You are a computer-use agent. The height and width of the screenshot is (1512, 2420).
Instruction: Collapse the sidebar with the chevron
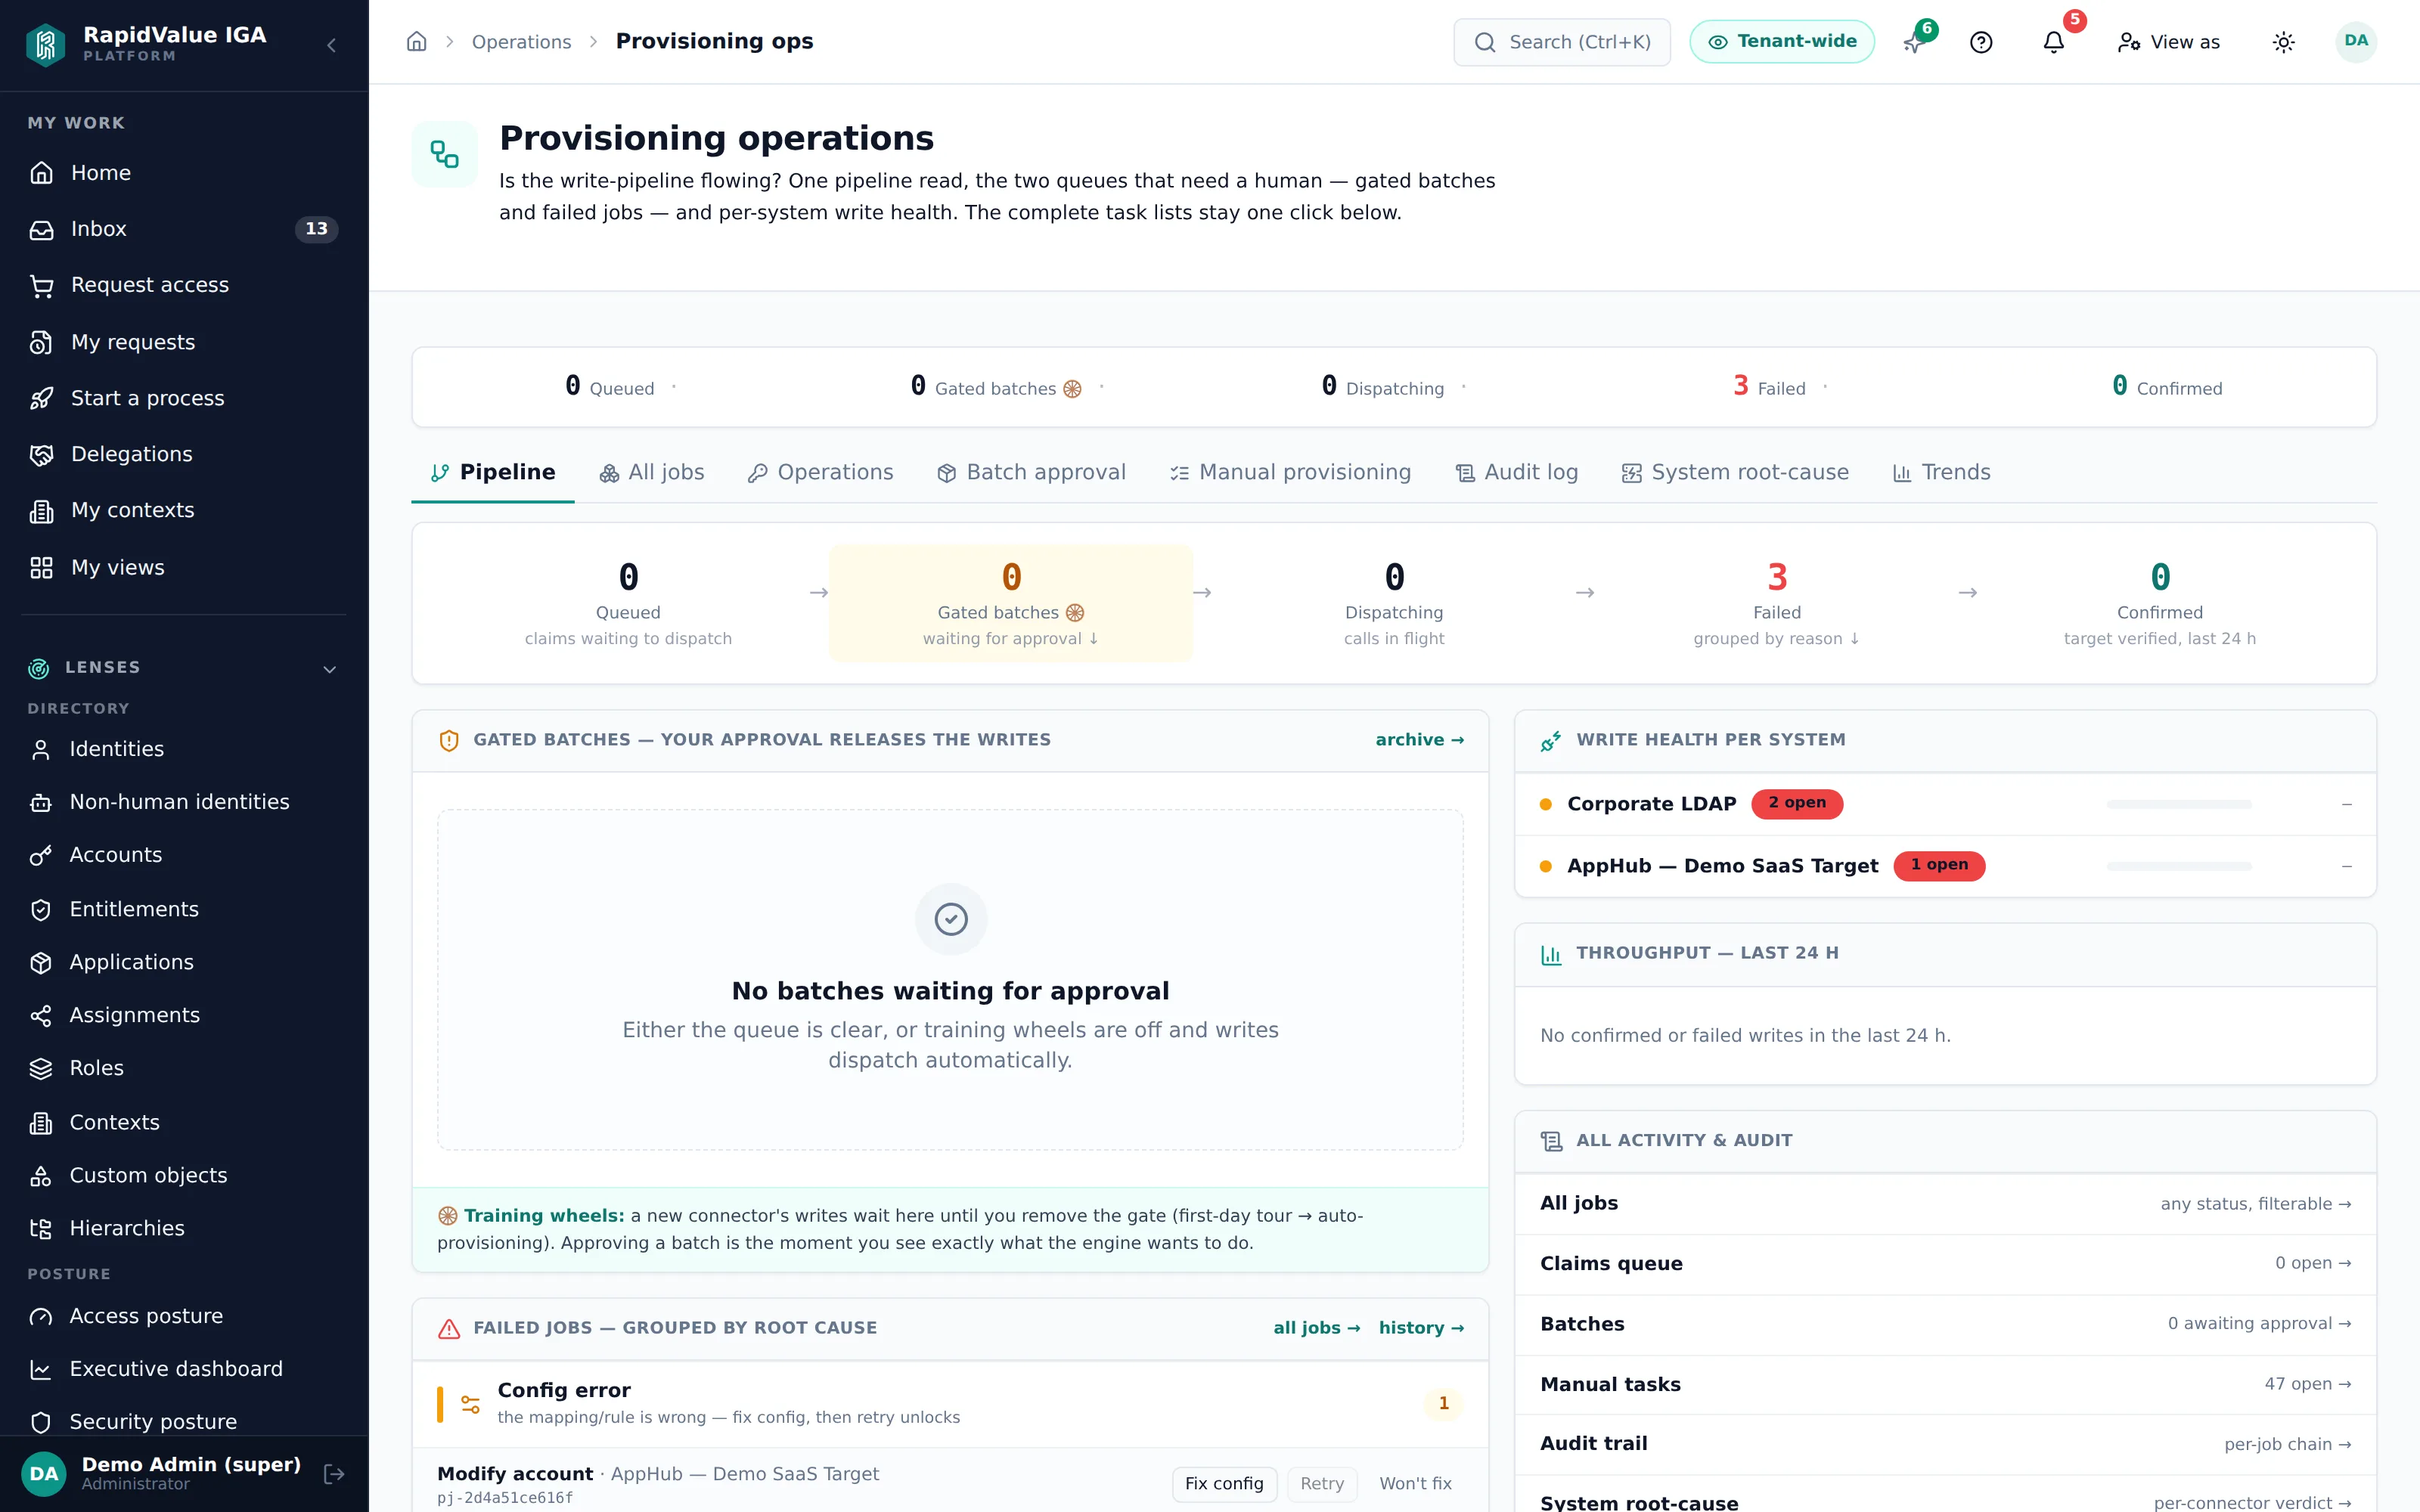pos(331,45)
